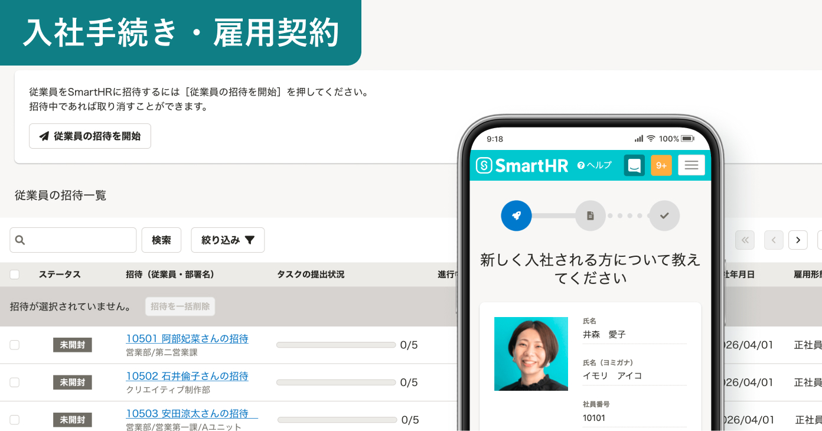Click the document step indicator
The width and height of the screenshot is (822, 431).
(590, 215)
